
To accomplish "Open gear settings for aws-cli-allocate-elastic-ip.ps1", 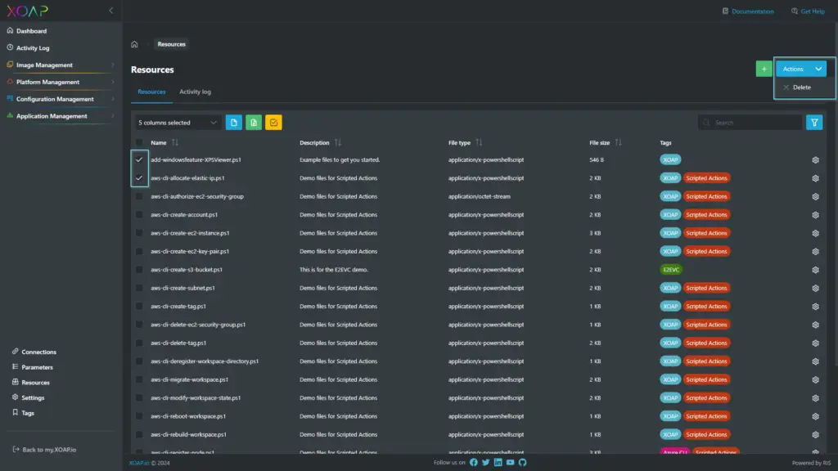I will [x=816, y=178].
